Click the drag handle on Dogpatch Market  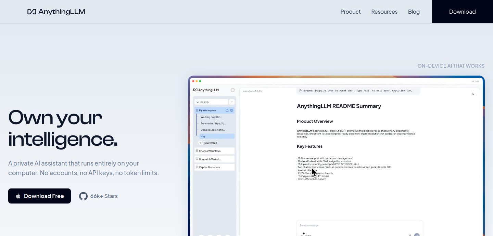tap(197, 159)
